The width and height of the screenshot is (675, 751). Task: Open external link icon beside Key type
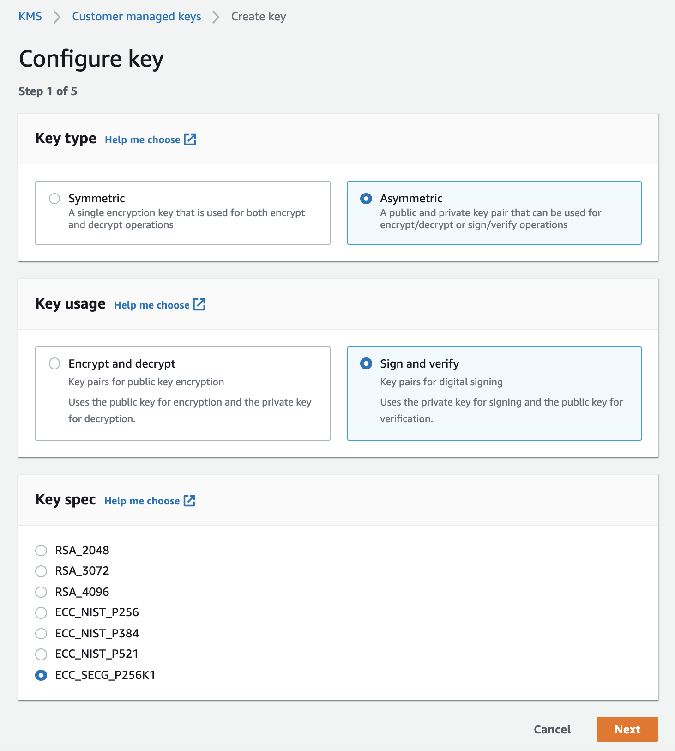[x=190, y=139]
